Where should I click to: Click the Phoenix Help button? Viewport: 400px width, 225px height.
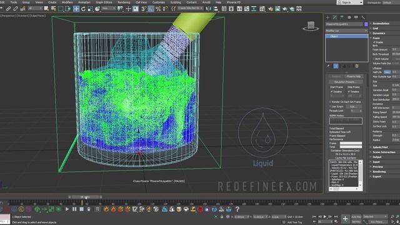coord(354,76)
